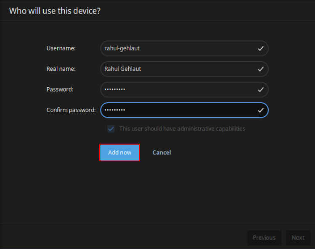Click the 'Who will use this device?' heading

[55, 11]
